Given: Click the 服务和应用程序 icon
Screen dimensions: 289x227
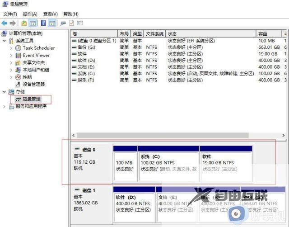Looking at the screenshot, I should [x=11, y=106].
